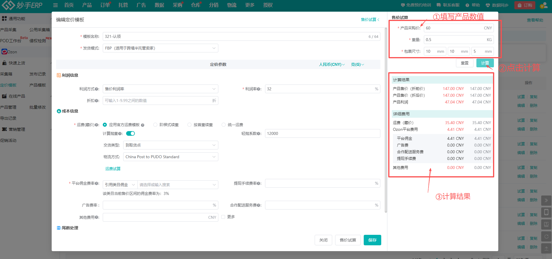Click the scroll-to-top arrow icon

(x=546, y=248)
